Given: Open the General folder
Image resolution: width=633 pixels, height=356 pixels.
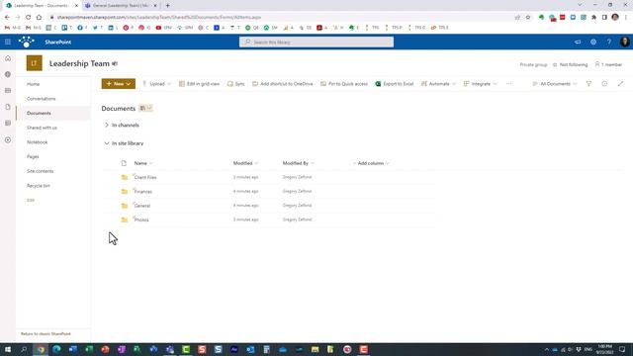Looking at the screenshot, I should pyautogui.click(x=142, y=206).
